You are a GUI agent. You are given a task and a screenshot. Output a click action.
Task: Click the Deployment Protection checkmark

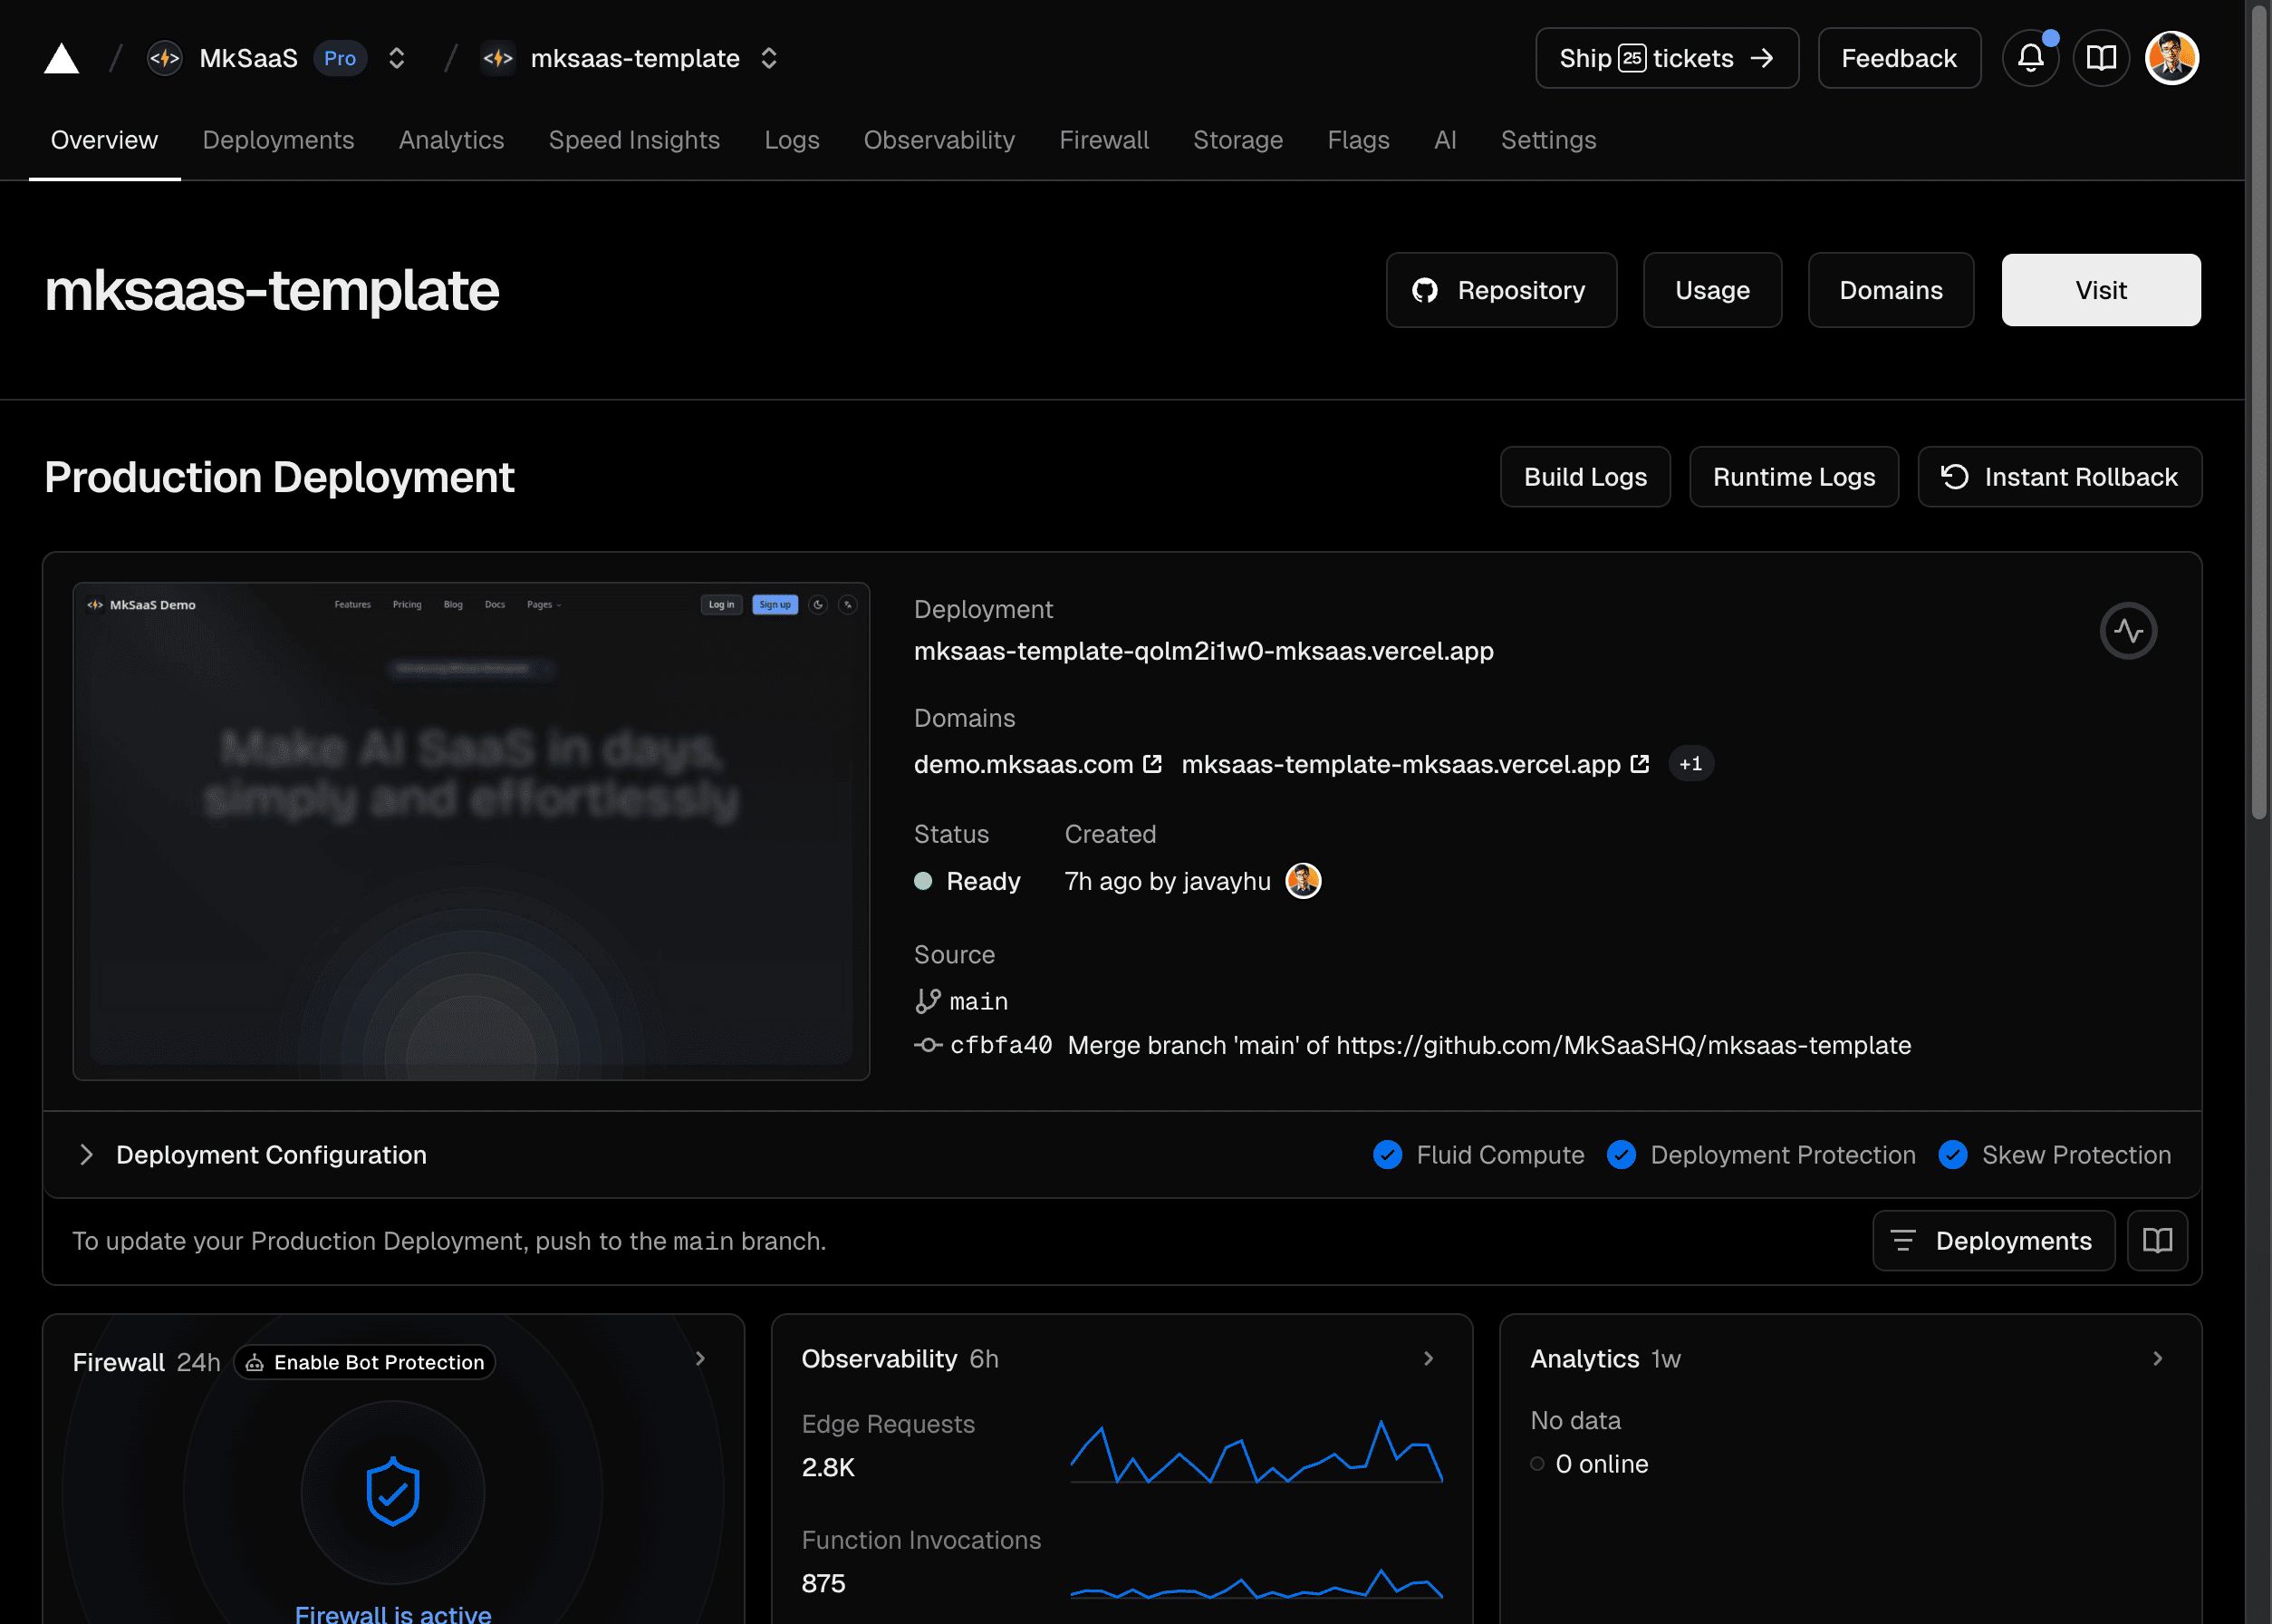[1622, 1155]
